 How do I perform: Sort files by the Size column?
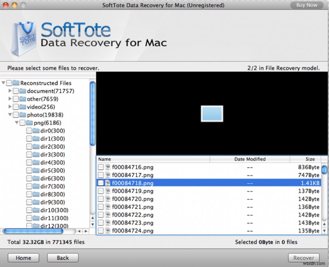tap(306, 159)
